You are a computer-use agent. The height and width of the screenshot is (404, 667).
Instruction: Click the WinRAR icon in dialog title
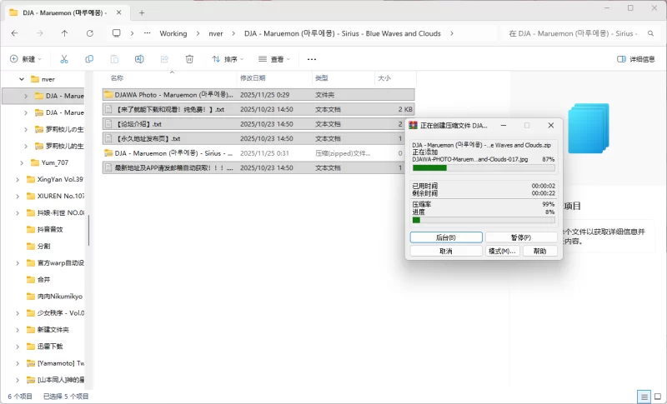413,125
